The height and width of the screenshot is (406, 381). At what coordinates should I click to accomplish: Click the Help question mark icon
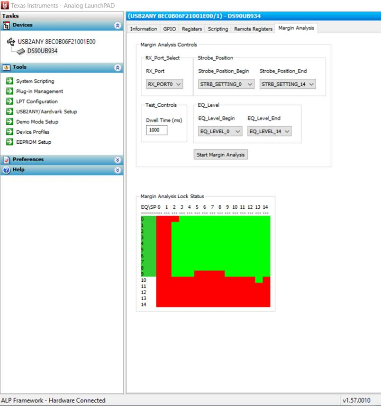click(x=7, y=170)
